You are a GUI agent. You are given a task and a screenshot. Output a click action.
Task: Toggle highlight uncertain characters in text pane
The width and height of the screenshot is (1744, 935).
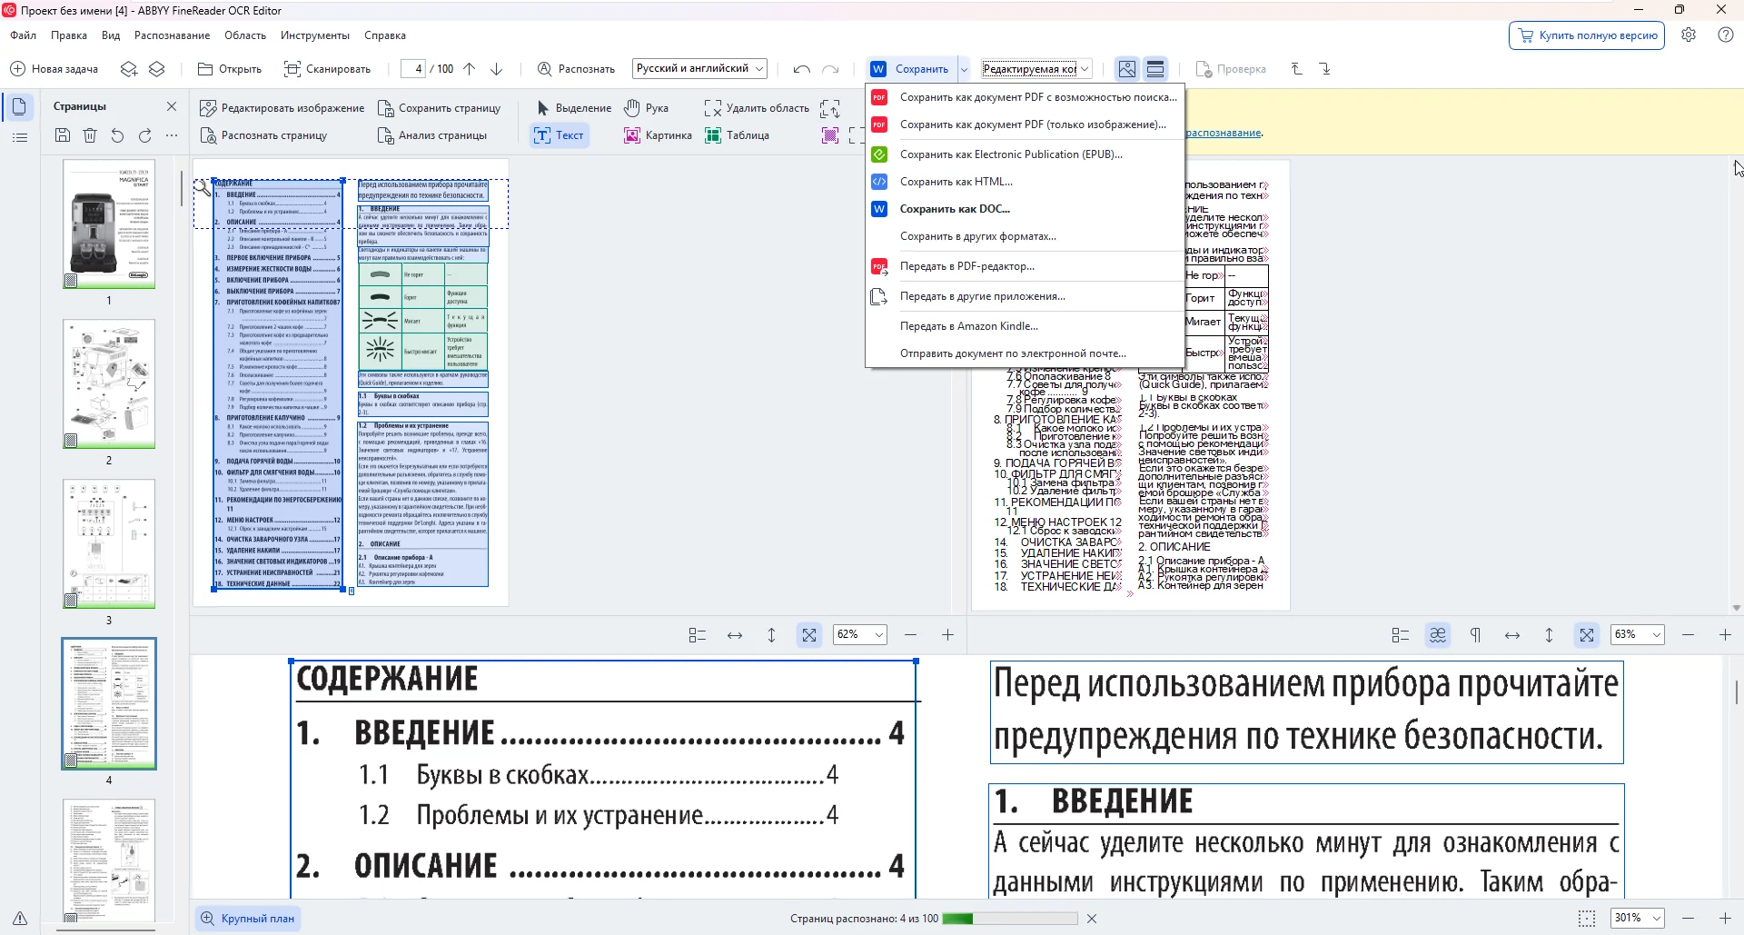coord(1438,635)
